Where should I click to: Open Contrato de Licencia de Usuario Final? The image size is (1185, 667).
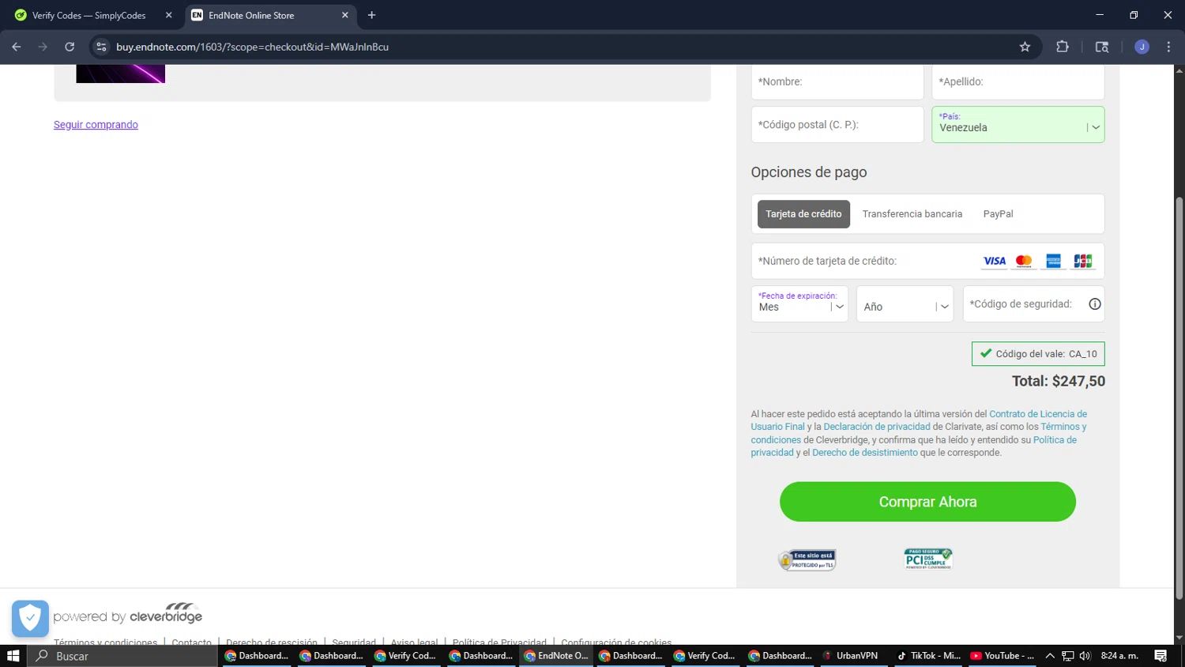[919, 420]
